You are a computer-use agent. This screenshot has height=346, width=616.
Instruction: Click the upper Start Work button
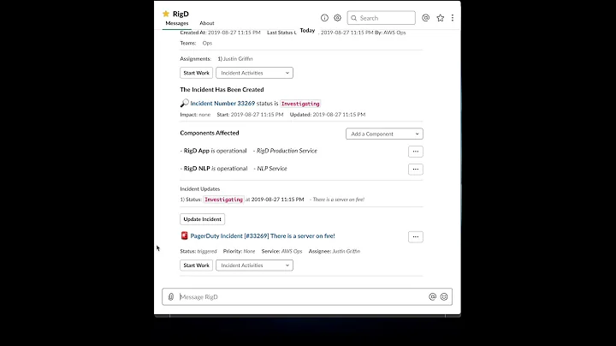[197, 73]
